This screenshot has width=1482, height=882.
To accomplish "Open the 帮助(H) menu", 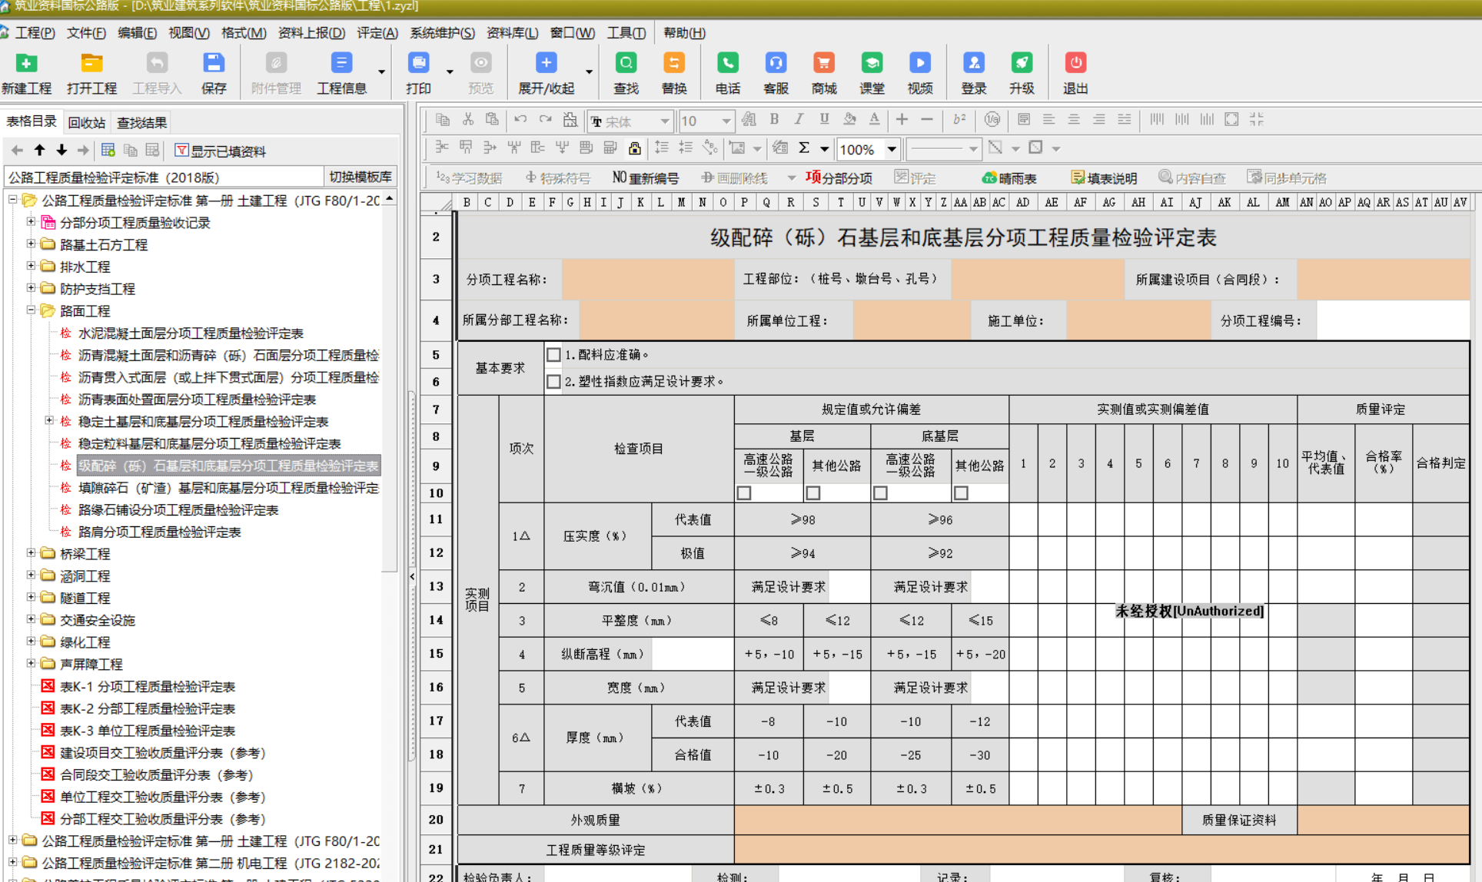I will tap(684, 32).
